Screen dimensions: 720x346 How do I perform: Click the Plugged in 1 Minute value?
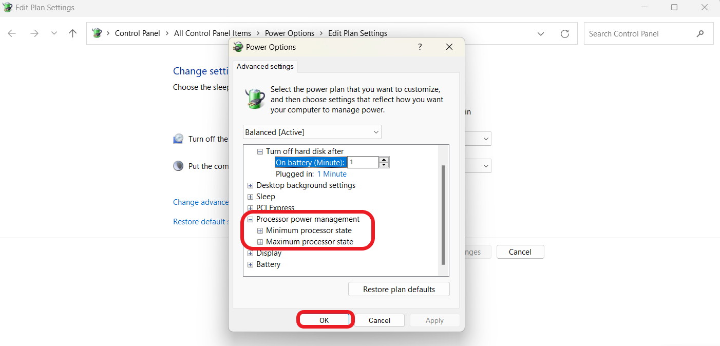point(332,174)
